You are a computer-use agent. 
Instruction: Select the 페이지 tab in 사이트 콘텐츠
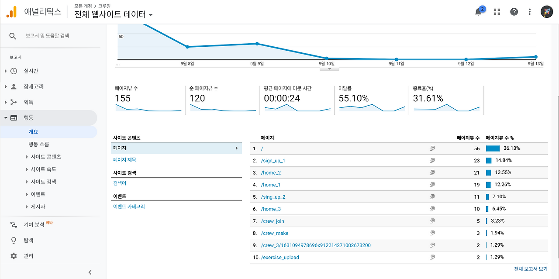[x=176, y=148]
